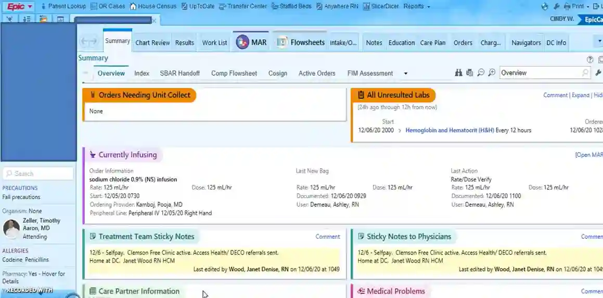Viewport: 603px width, 298px height.
Task: Open the Comp Flowsheet report
Action: (234, 73)
